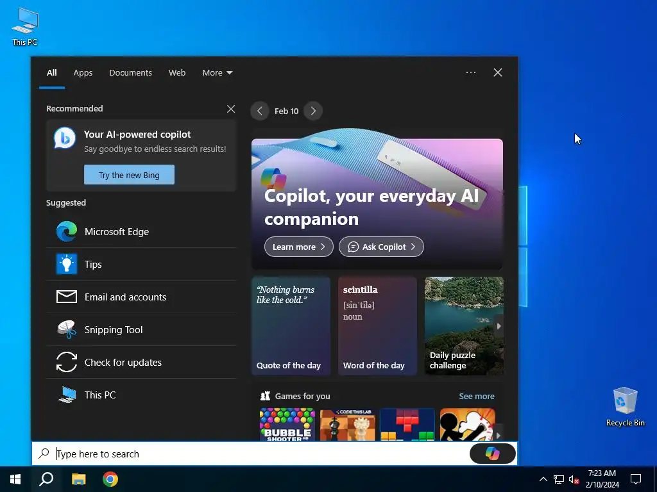Go to the previous day arrow
The width and height of the screenshot is (657, 492).
[260, 111]
